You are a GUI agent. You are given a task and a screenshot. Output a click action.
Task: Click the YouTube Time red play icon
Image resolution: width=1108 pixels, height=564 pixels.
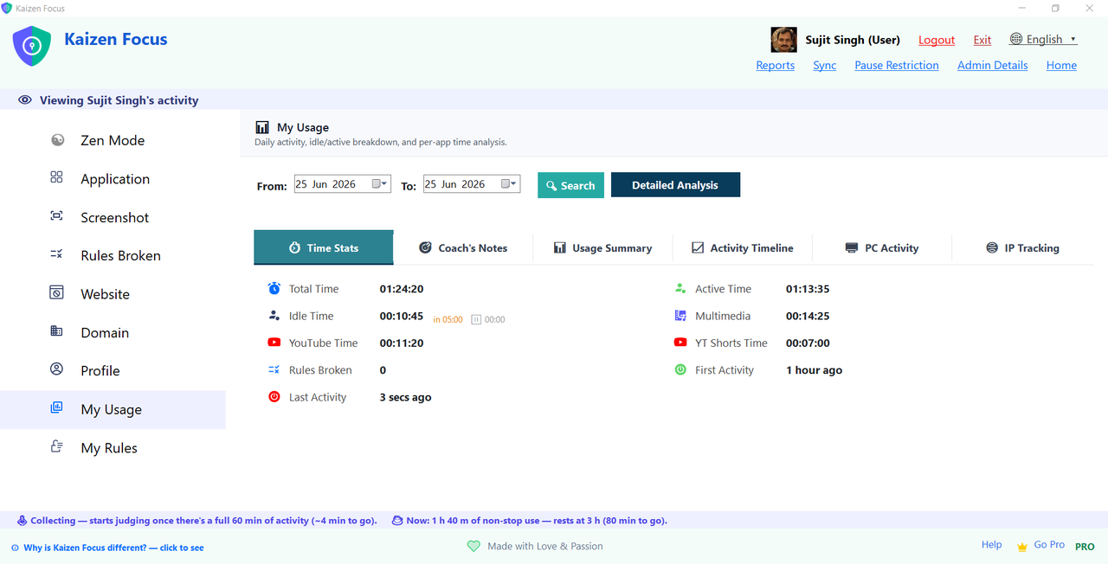coord(274,343)
